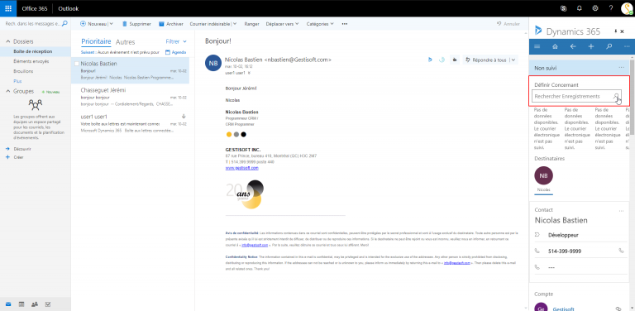
Task: Open the Brouillons folder
Action: tap(23, 71)
